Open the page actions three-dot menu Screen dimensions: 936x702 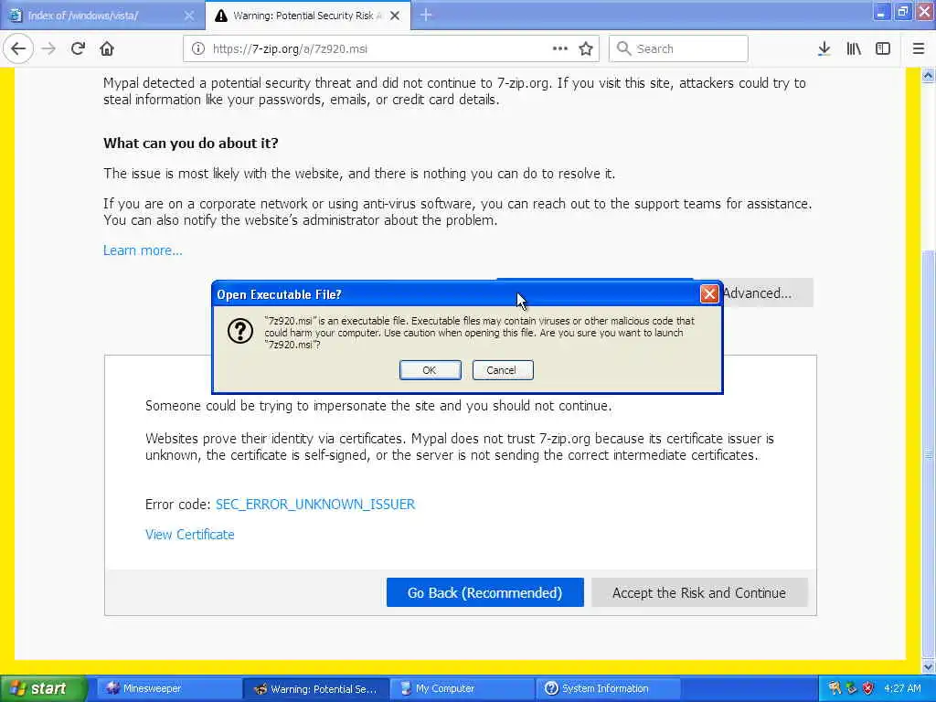560,48
